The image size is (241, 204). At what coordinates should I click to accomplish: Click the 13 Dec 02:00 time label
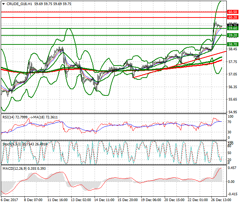coord(80,200)
